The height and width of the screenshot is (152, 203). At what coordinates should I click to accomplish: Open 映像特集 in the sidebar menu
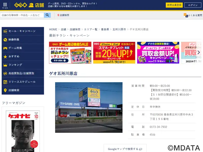(23, 40)
